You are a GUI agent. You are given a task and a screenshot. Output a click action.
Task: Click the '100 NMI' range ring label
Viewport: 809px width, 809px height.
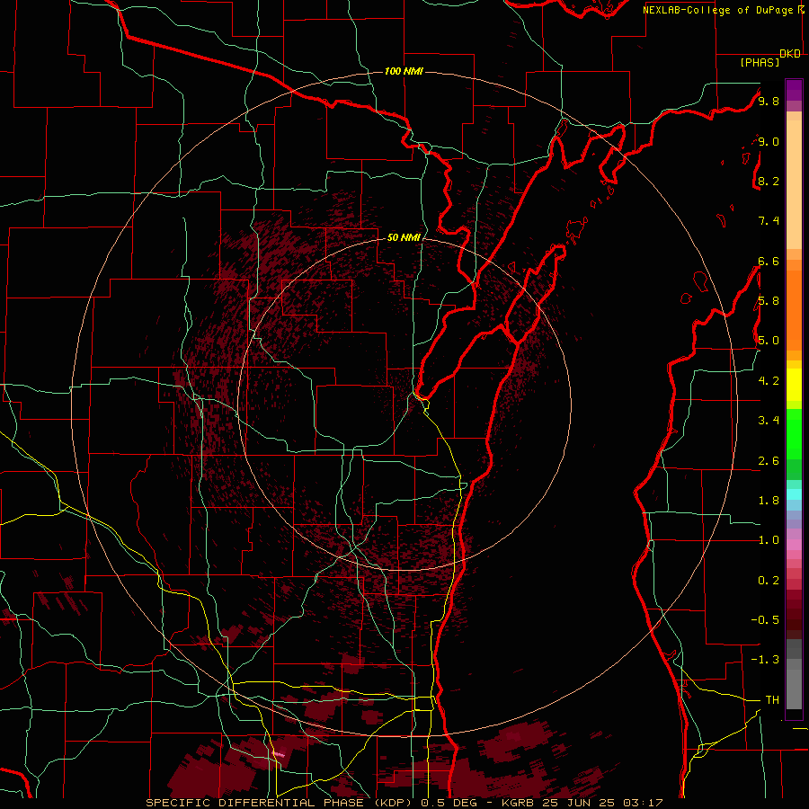coord(404,71)
